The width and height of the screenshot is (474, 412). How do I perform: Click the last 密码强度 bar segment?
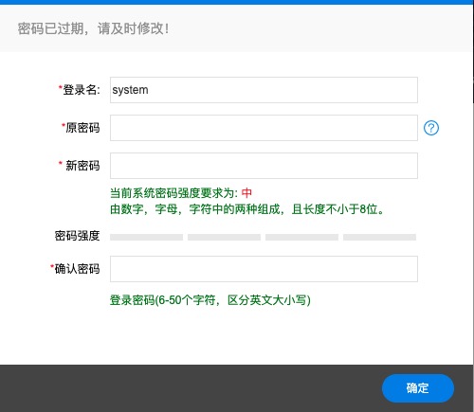click(379, 237)
